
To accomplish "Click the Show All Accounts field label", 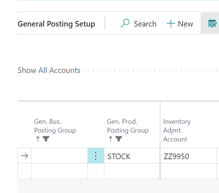I will pyautogui.click(x=49, y=70).
